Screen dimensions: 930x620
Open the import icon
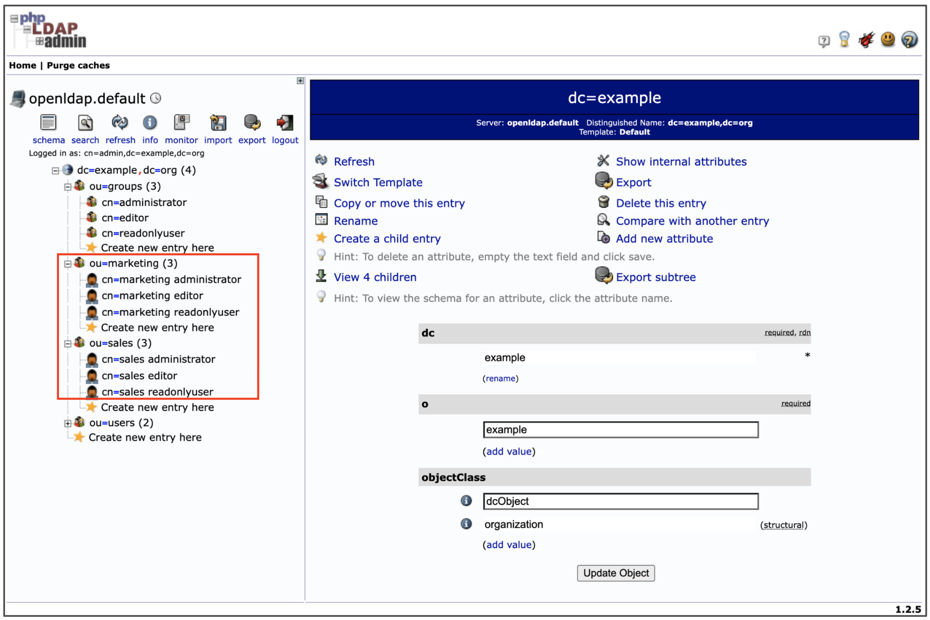pos(218,123)
